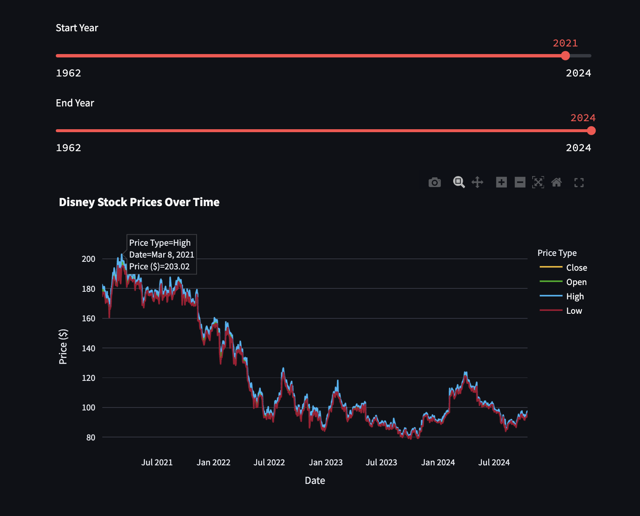Click the Start Year slider handle
The width and height of the screenshot is (640, 516).
click(566, 56)
